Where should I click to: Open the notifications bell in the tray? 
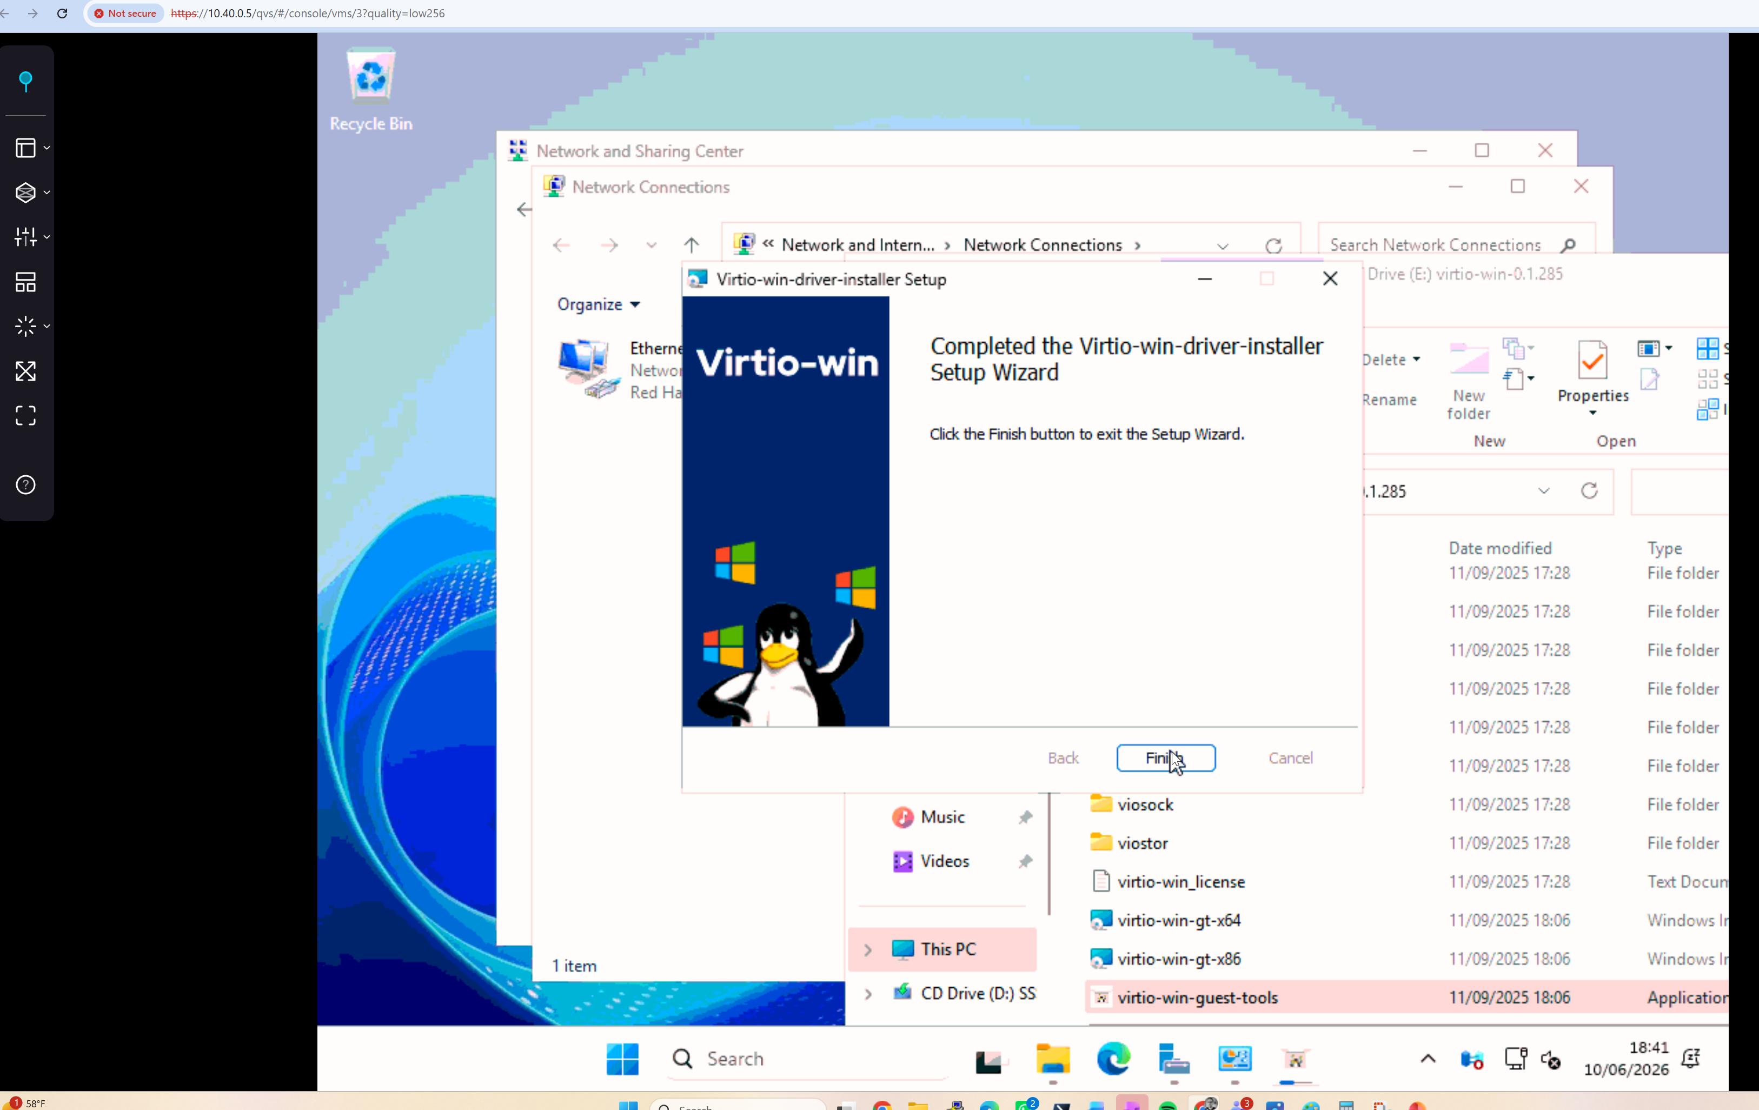(x=1691, y=1058)
